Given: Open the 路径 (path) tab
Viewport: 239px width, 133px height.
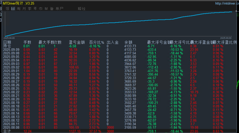Looking at the screenshot, I should 81,9.
